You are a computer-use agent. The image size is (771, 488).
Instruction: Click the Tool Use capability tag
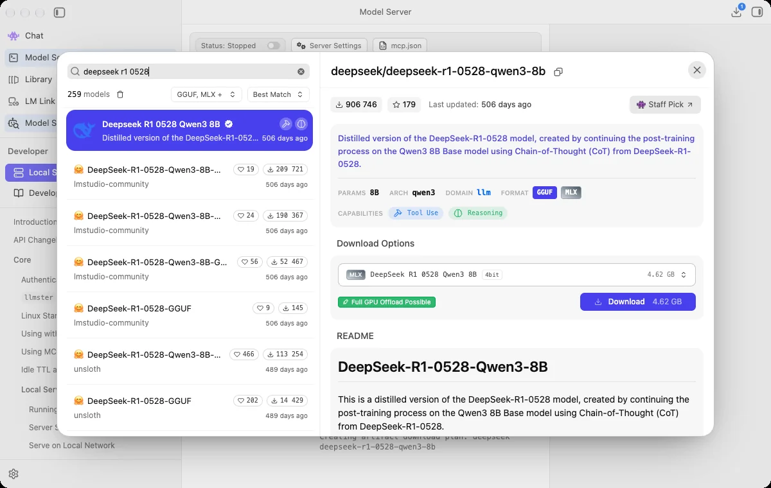[x=416, y=213]
